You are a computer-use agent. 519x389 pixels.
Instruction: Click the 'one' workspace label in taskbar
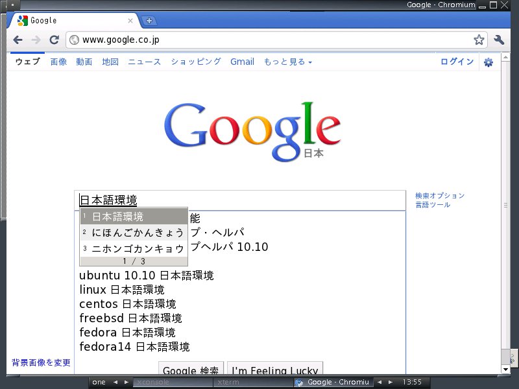pos(99,382)
